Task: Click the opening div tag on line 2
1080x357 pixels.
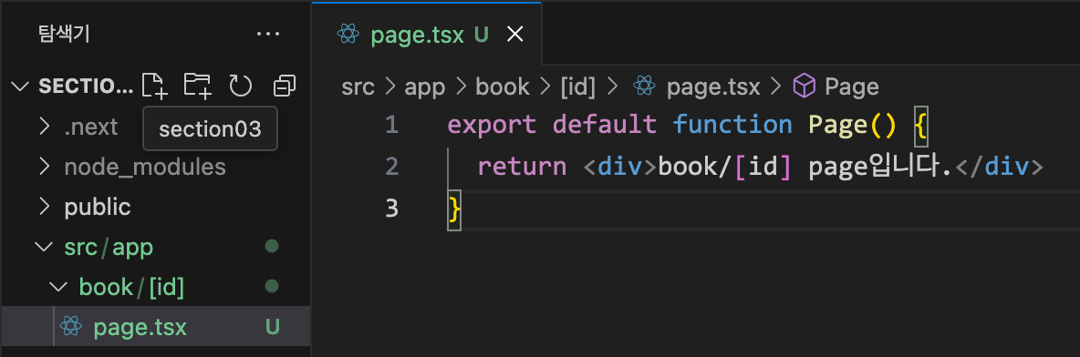Action: point(620,167)
